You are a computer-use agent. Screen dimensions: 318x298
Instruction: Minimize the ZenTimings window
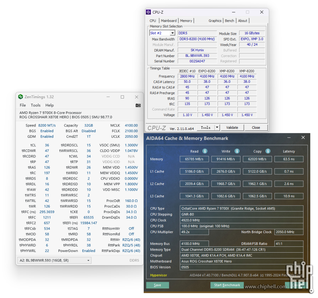click(x=108, y=97)
